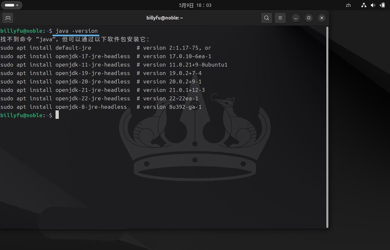Click the openjdk-8-jre-headless package text

[x=91, y=107]
